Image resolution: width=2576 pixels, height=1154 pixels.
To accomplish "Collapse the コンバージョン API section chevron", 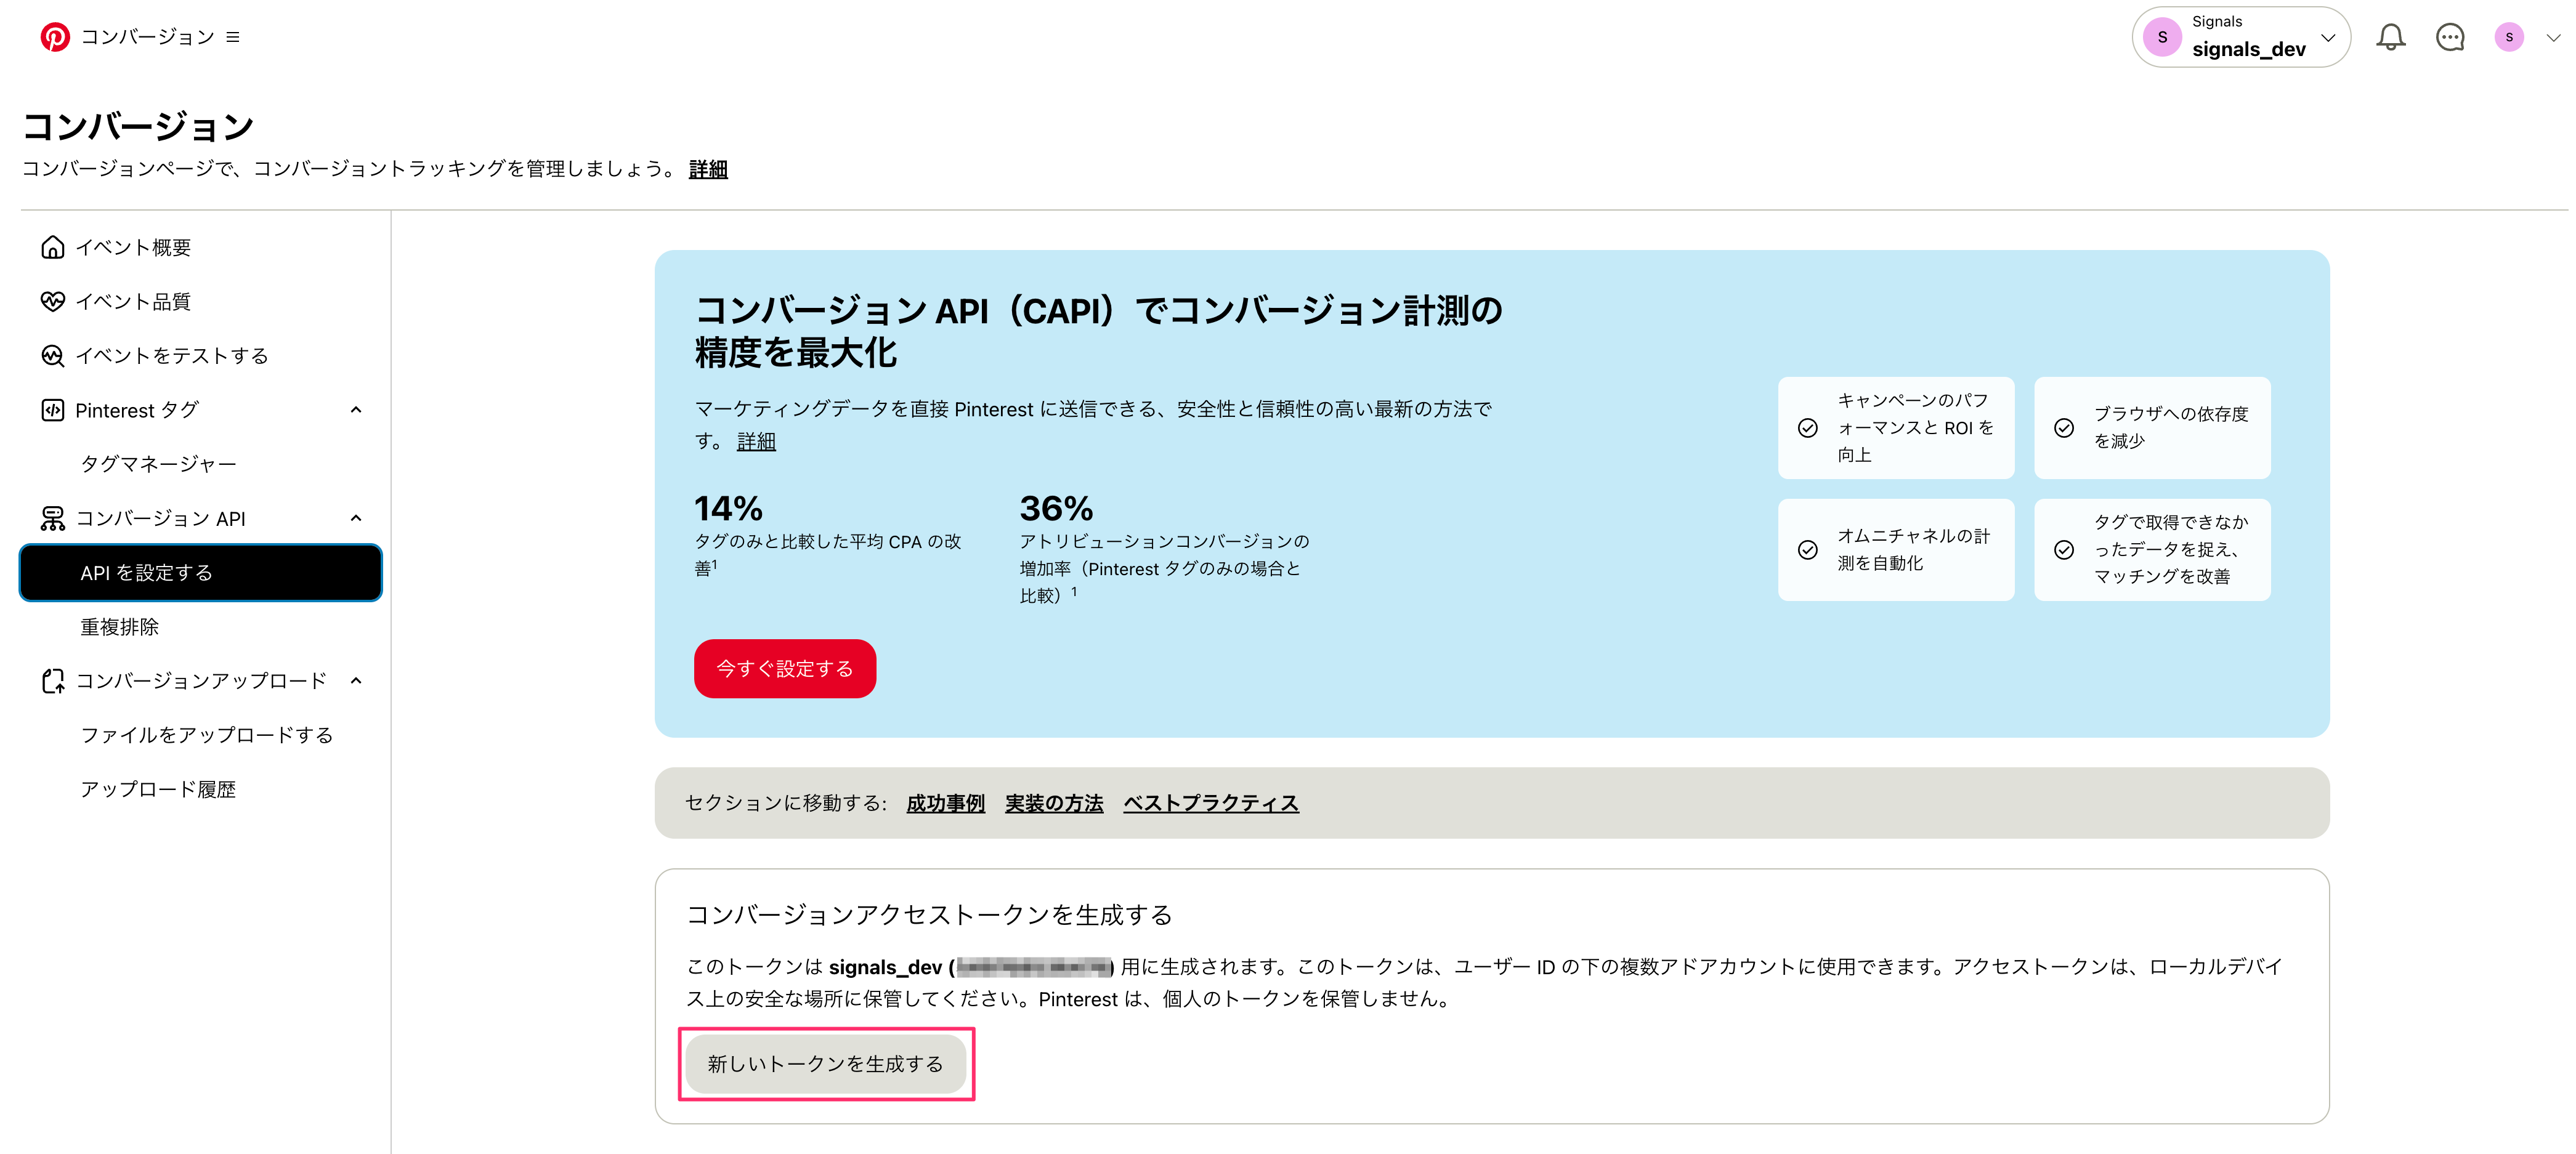I will (356, 518).
